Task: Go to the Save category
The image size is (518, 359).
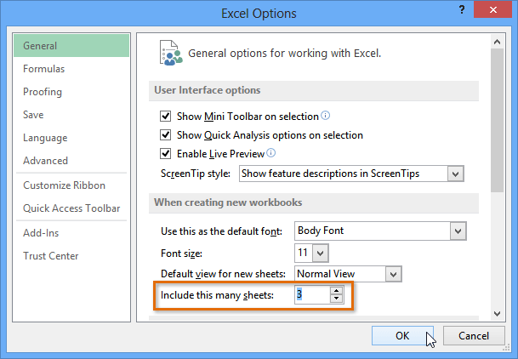Action: pyautogui.click(x=71, y=115)
